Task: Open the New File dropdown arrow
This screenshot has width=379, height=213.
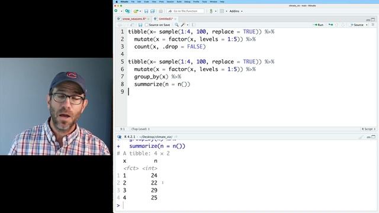Action: 121,11
